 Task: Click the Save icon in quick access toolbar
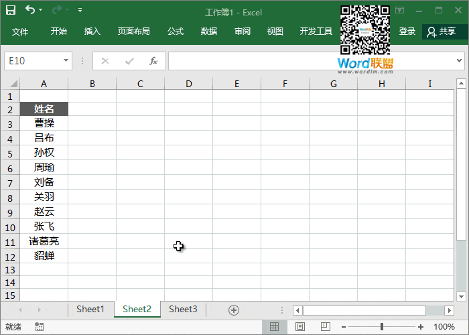click(x=11, y=10)
